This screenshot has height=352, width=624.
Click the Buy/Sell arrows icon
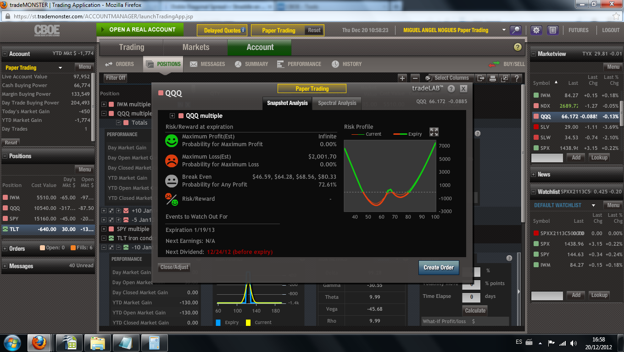pos(494,65)
